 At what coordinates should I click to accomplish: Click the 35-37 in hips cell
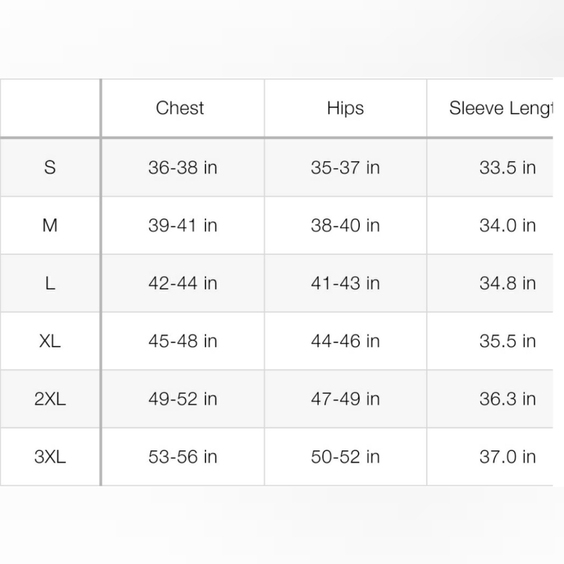345,168
